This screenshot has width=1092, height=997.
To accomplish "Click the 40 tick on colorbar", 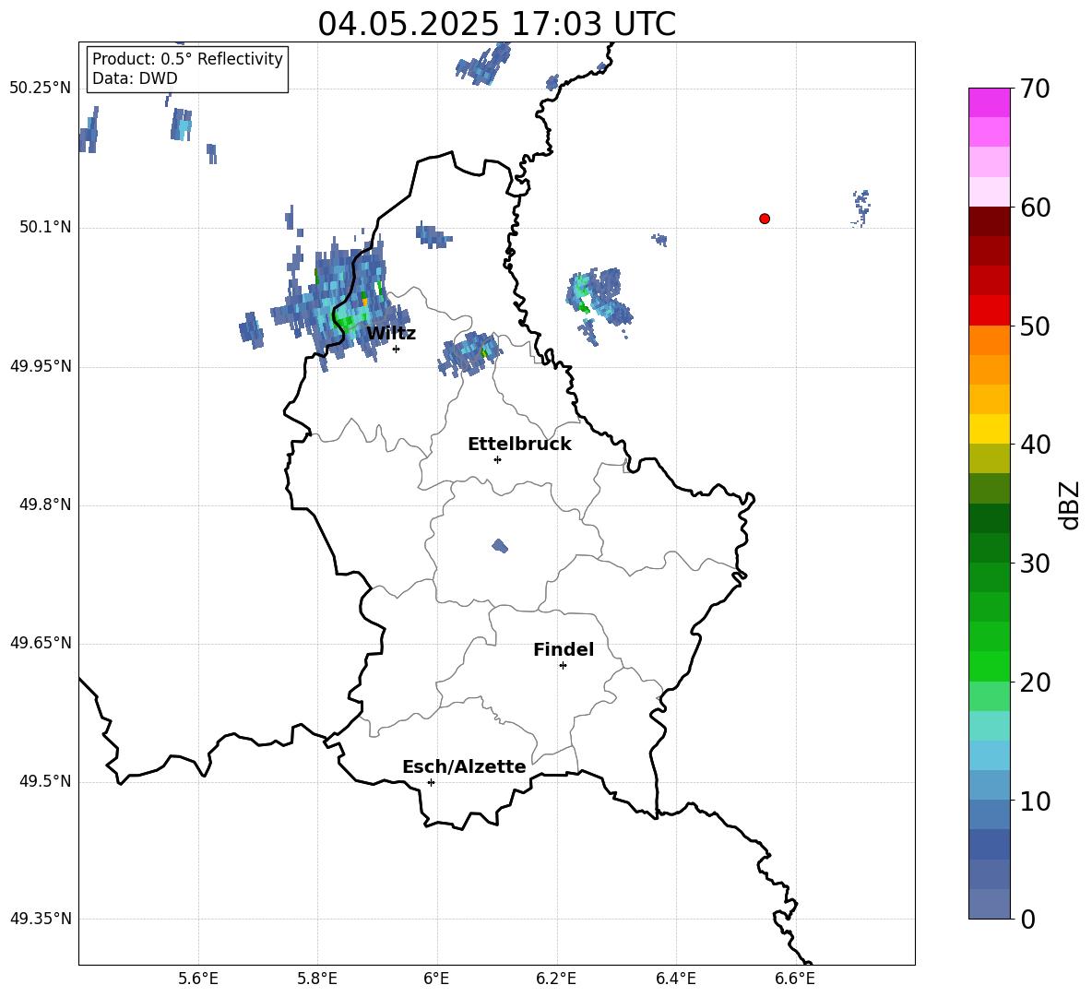I will [1035, 445].
